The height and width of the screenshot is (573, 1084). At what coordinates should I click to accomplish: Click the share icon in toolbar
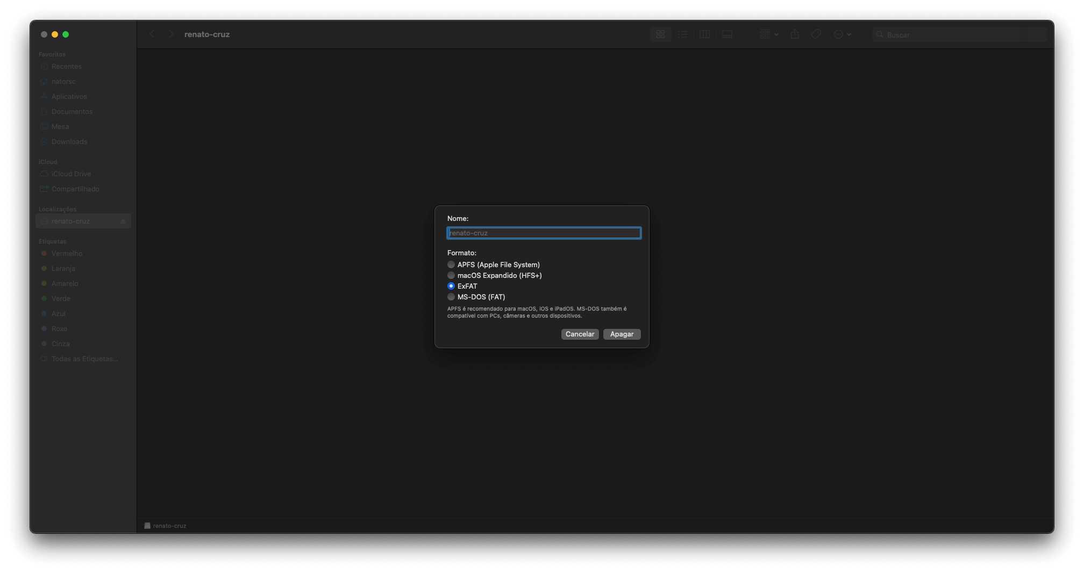pyautogui.click(x=795, y=34)
